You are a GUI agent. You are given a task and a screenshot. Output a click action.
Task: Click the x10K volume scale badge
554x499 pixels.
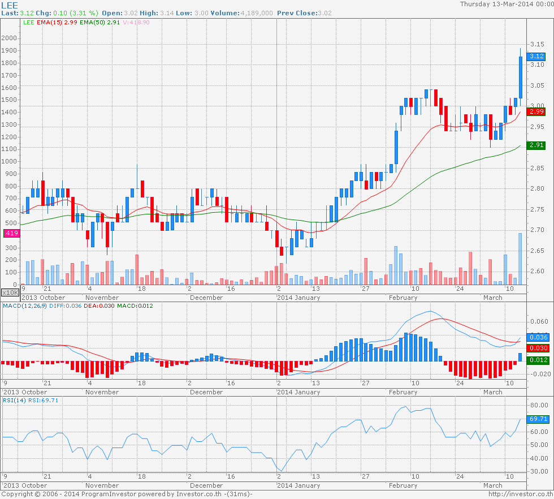point(10,292)
